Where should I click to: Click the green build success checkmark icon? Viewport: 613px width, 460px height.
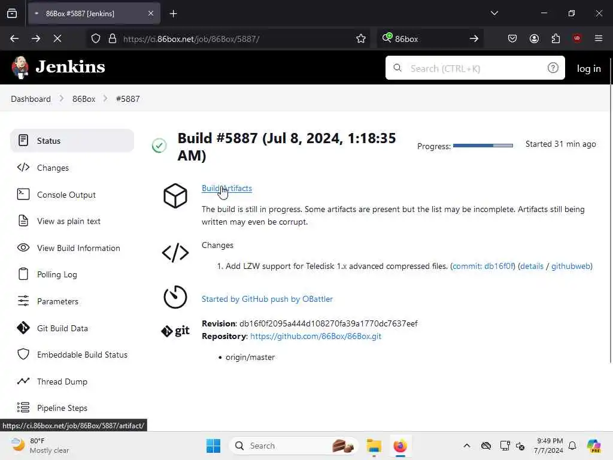pos(159,146)
